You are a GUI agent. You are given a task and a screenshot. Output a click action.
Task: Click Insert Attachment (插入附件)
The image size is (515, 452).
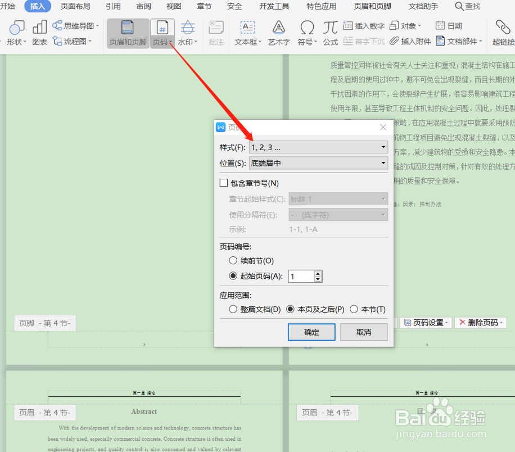pyautogui.click(x=410, y=41)
